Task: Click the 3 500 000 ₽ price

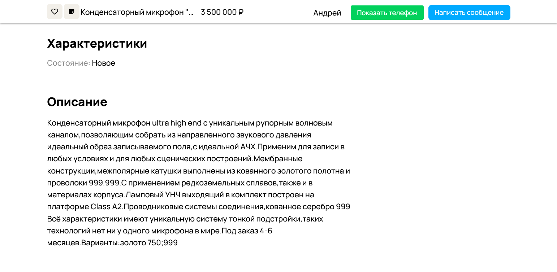Action: tap(222, 12)
